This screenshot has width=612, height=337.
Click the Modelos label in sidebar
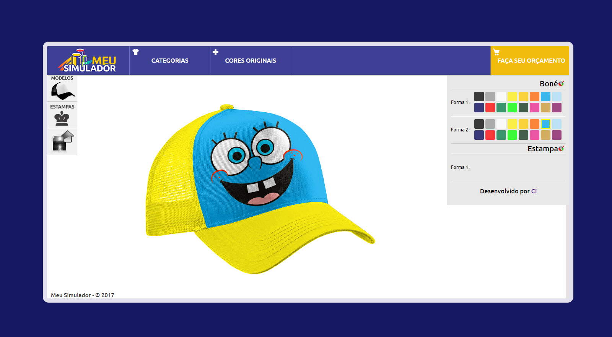(62, 78)
